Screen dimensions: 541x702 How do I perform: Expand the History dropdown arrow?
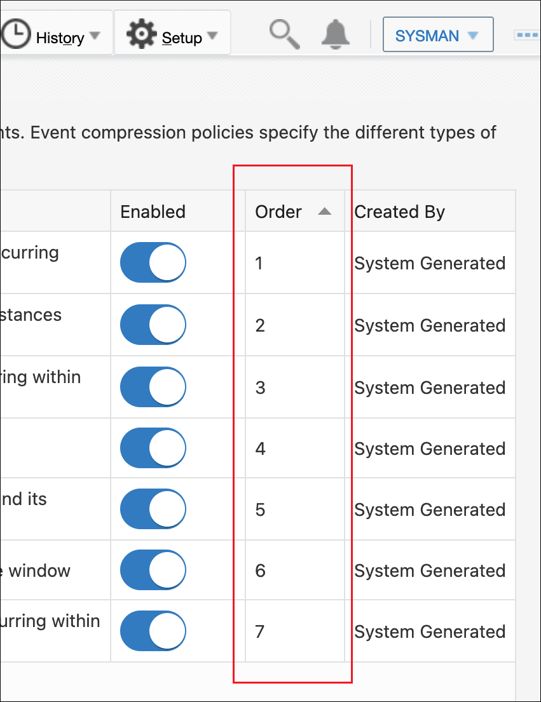[95, 36]
